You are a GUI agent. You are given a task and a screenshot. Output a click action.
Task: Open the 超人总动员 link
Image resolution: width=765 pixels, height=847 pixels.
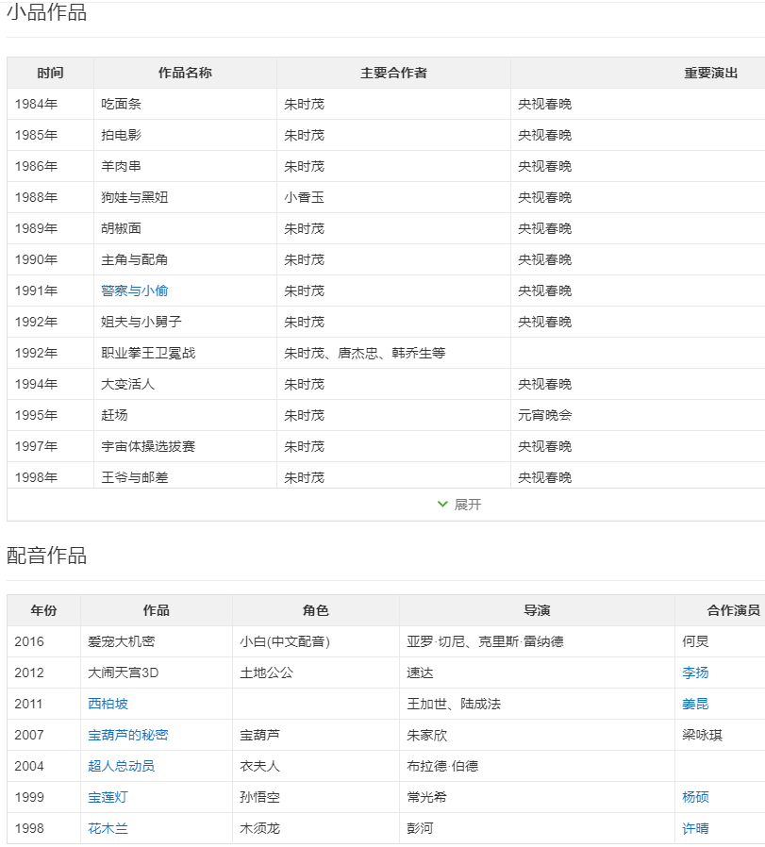(122, 766)
